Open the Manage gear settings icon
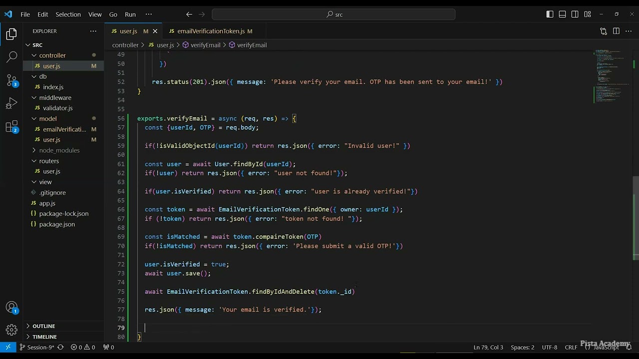The width and height of the screenshot is (639, 359). pos(11,330)
